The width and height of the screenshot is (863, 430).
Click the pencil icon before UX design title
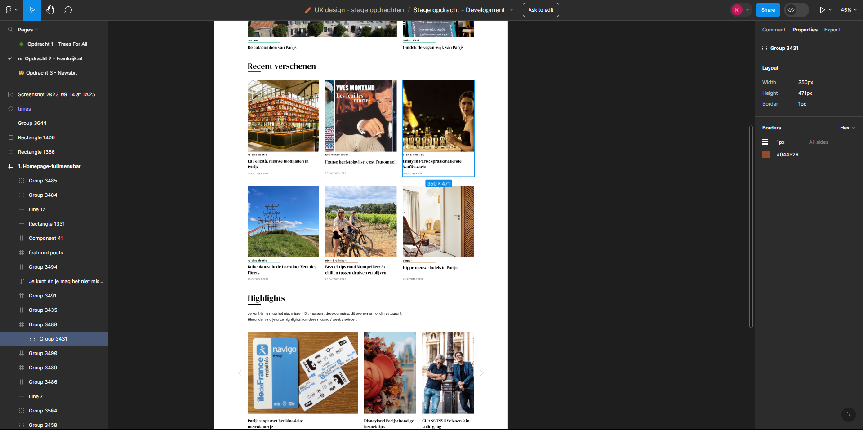pyautogui.click(x=308, y=10)
